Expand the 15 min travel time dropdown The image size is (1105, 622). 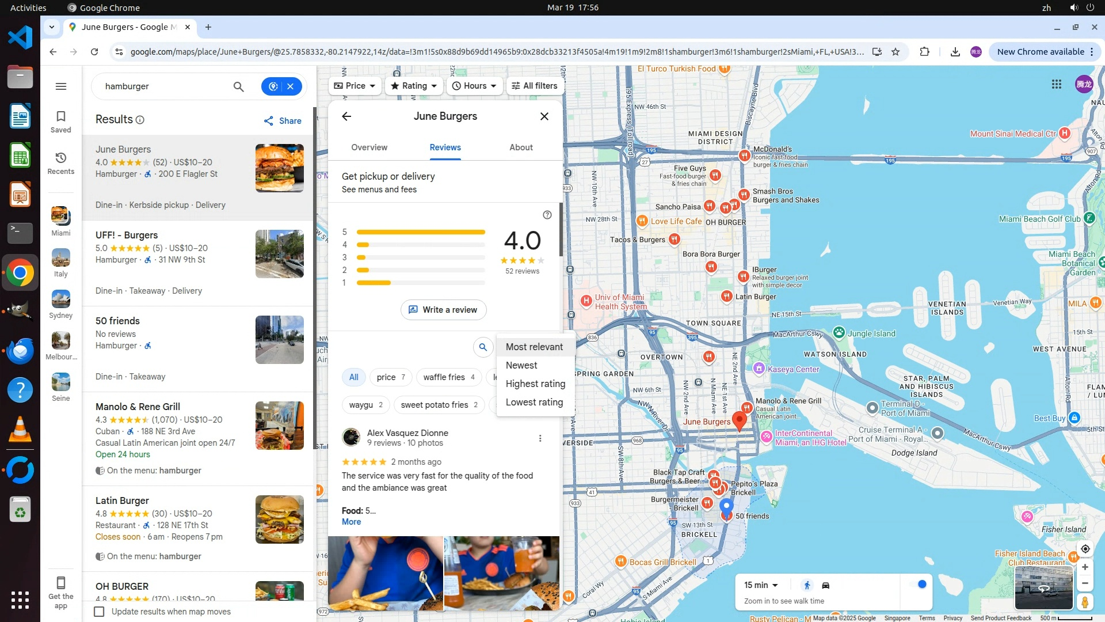tap(761, 585)
